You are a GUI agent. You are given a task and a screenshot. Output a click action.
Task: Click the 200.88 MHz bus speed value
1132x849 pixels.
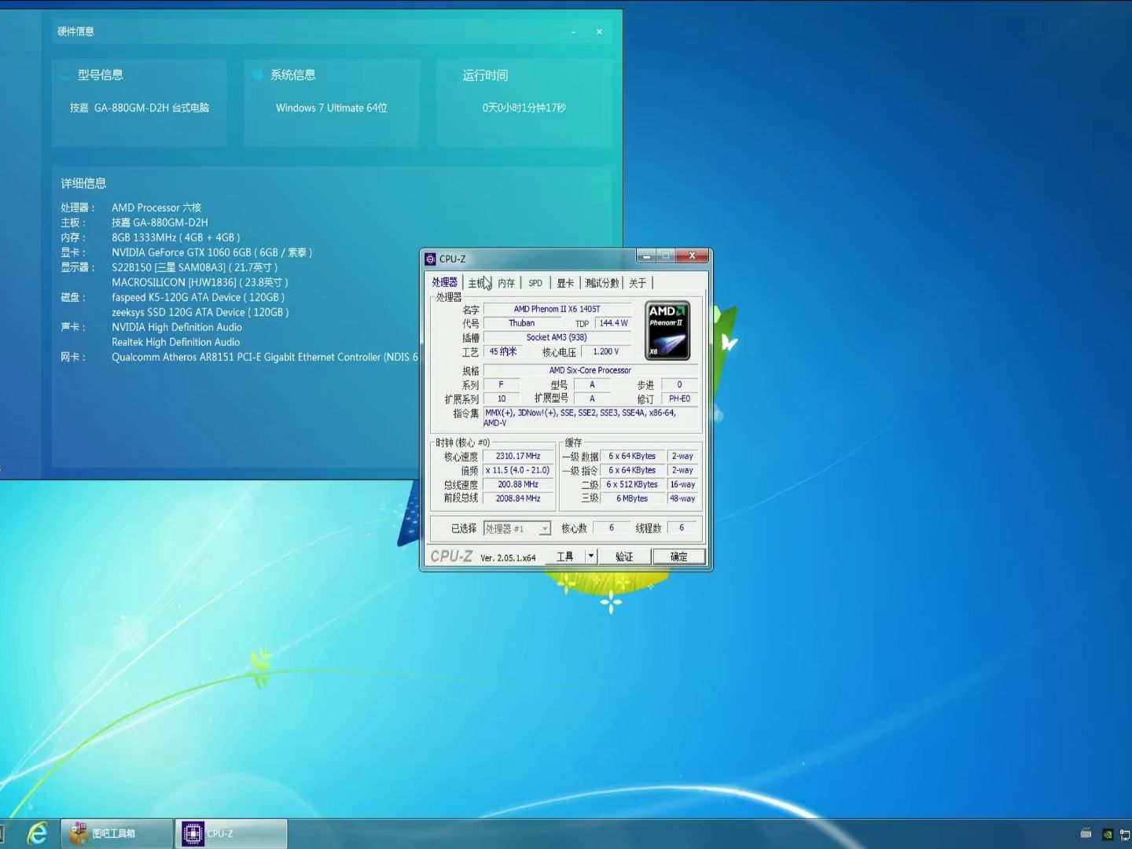(x=518, y=484)
